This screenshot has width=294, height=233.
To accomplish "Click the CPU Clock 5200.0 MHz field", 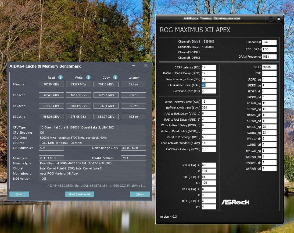I will pos(92,138).
